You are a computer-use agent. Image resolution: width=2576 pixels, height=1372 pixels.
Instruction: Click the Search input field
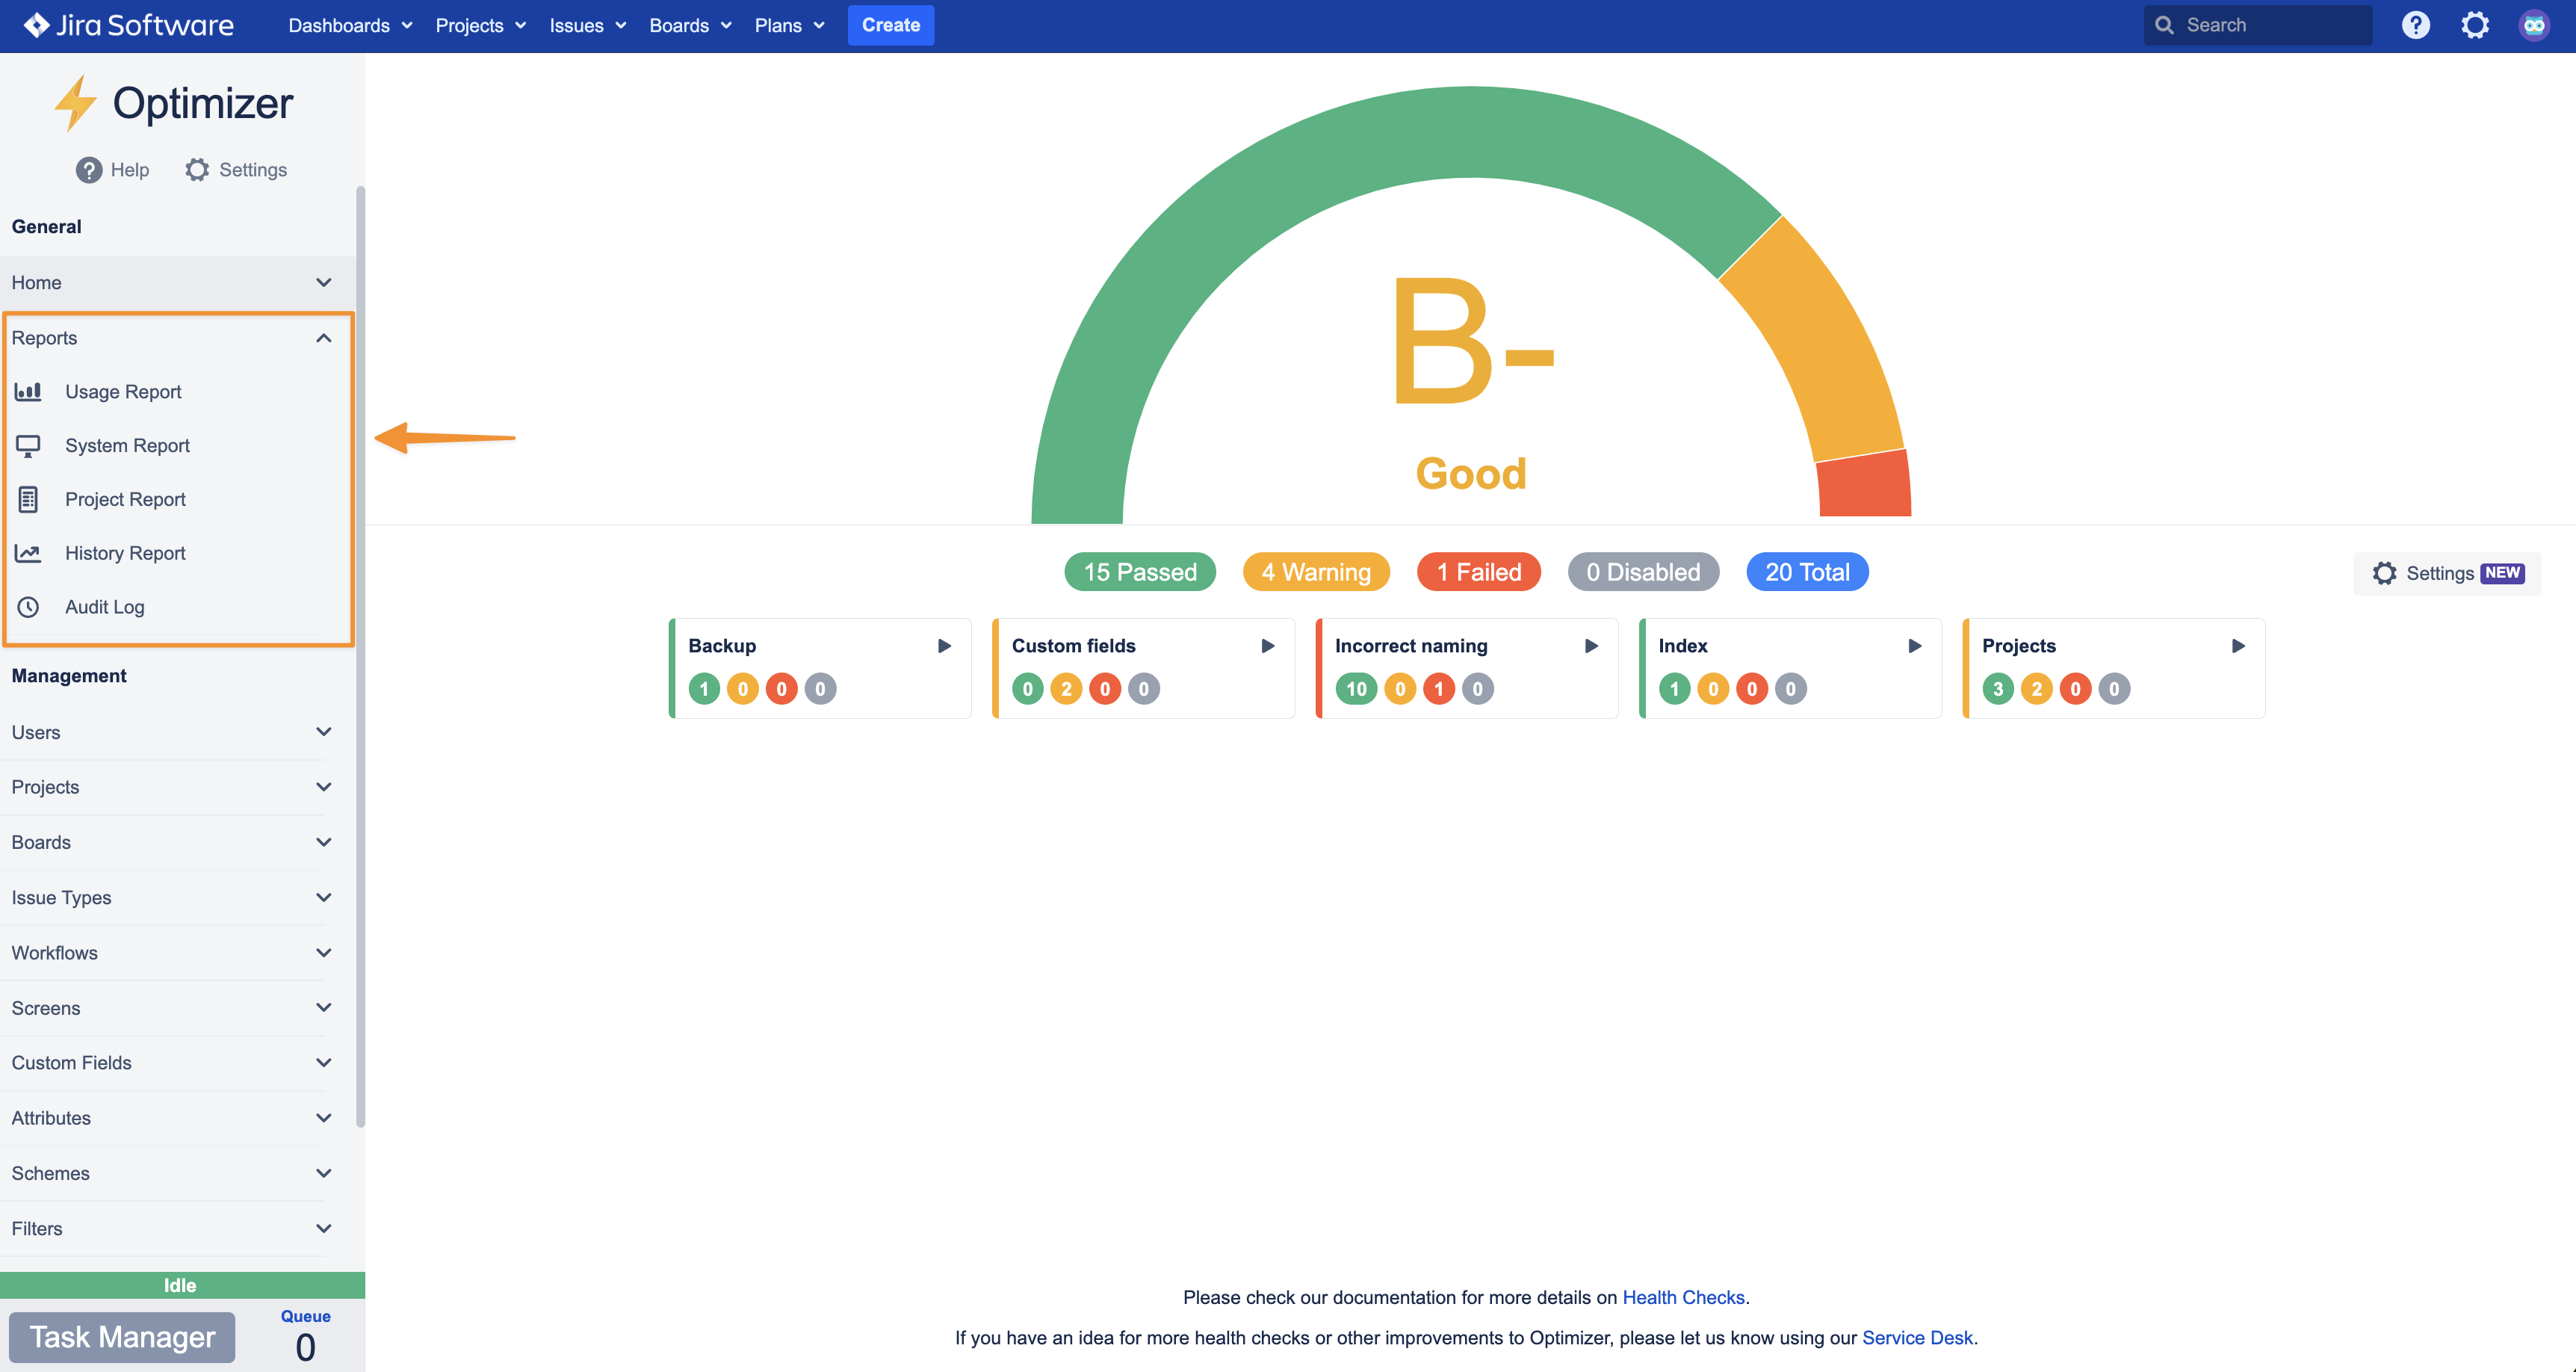[x=2270, y=25]
